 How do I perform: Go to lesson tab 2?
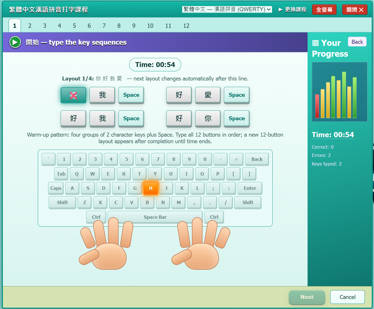point(30,26)
